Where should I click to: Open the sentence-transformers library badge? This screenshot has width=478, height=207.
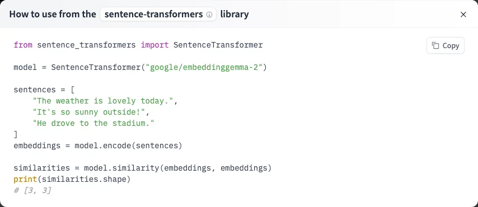[158, 15]
